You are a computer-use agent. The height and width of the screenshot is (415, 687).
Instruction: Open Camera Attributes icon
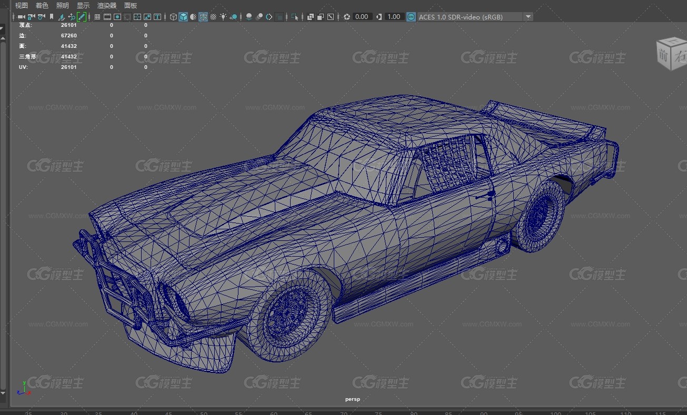[x=41, y=17]
